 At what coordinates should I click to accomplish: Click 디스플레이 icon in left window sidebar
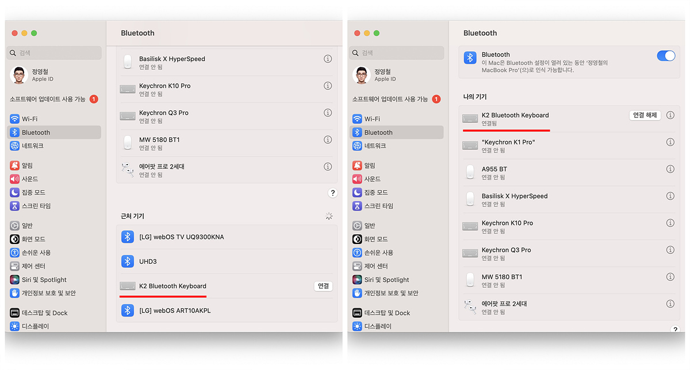click(x=15, y=326)
